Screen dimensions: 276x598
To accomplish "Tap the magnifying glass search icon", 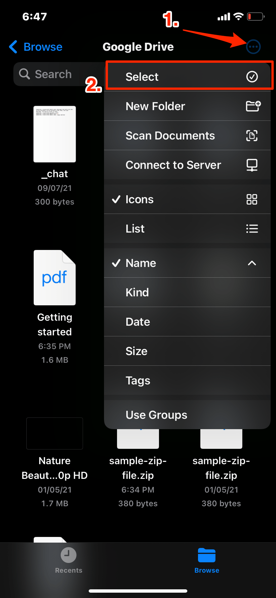I will (x=24, y=74).
